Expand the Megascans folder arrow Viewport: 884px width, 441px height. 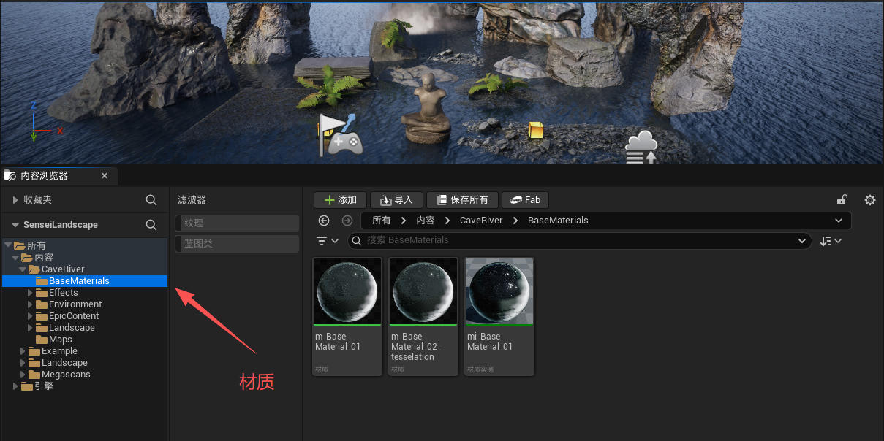[23, 375]
